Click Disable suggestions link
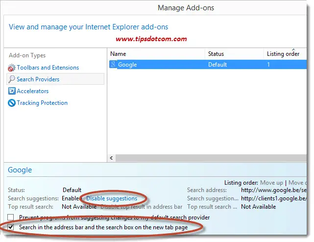 tap(112, 198)
